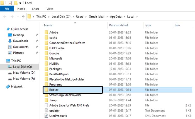
Task: Click pin icon next to Downloads
Action: coord(37,41)
